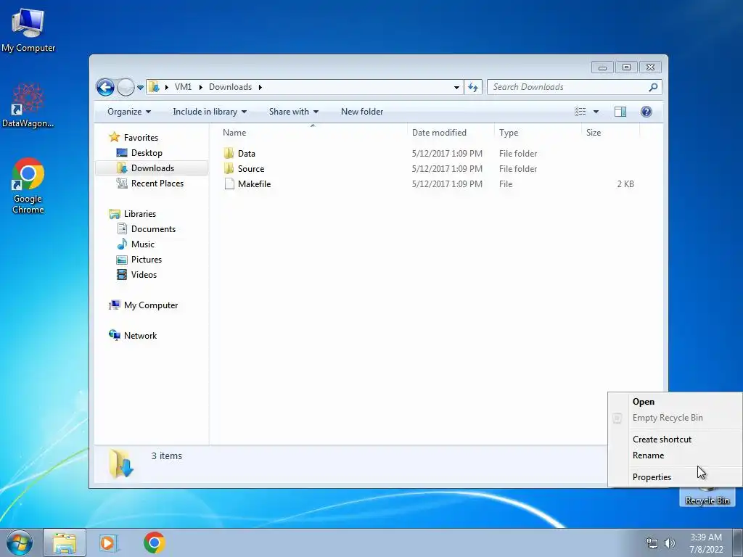The width and height of the screenshot is (743, 557).
Task: Click the Forward navigation arrow in Explorer
Action: tap(126, 87)
